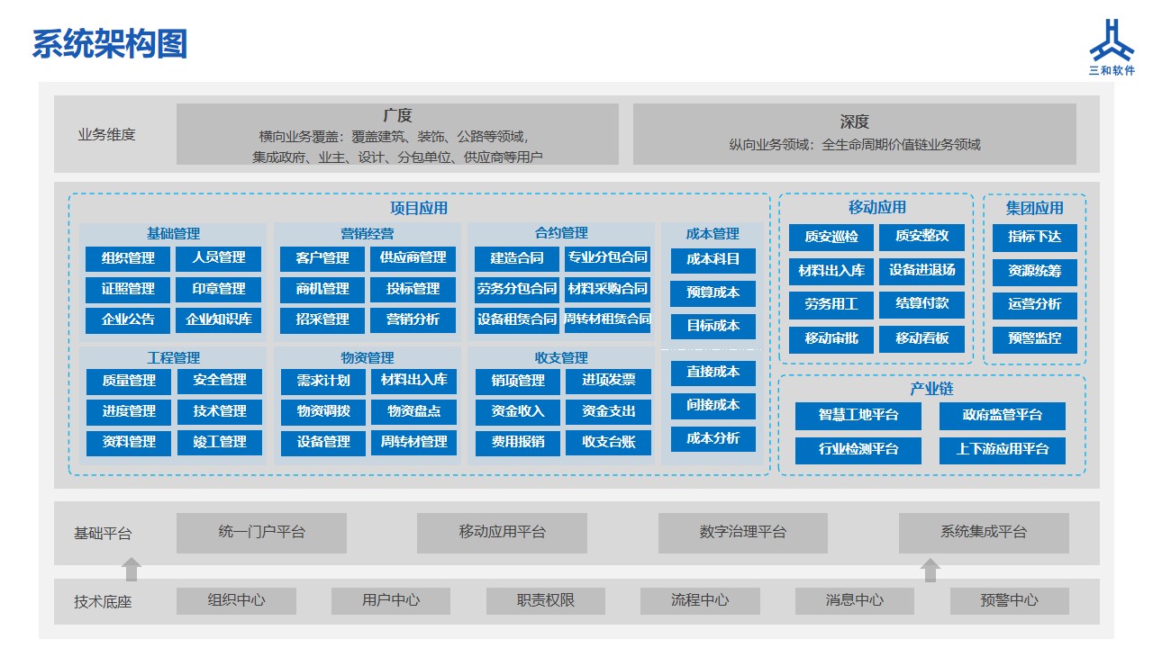The width and height of the screenshot is (1153, 648).
Task: Click the up arrow below 系统集成平台
Action: click(931, 570)
